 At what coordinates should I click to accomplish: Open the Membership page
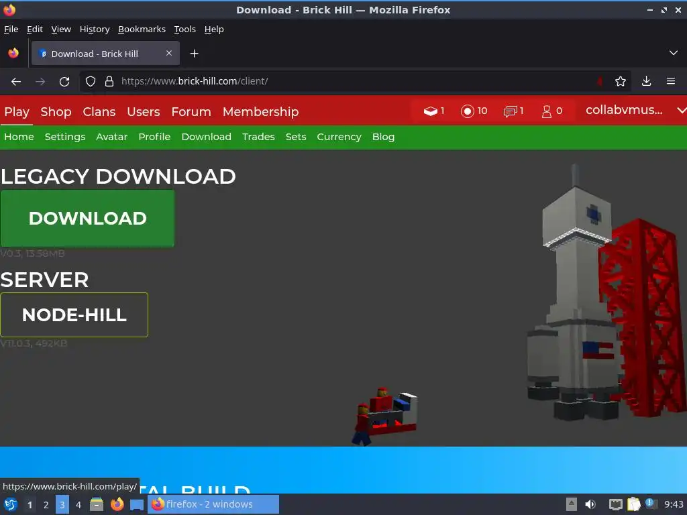click(261, 112)
